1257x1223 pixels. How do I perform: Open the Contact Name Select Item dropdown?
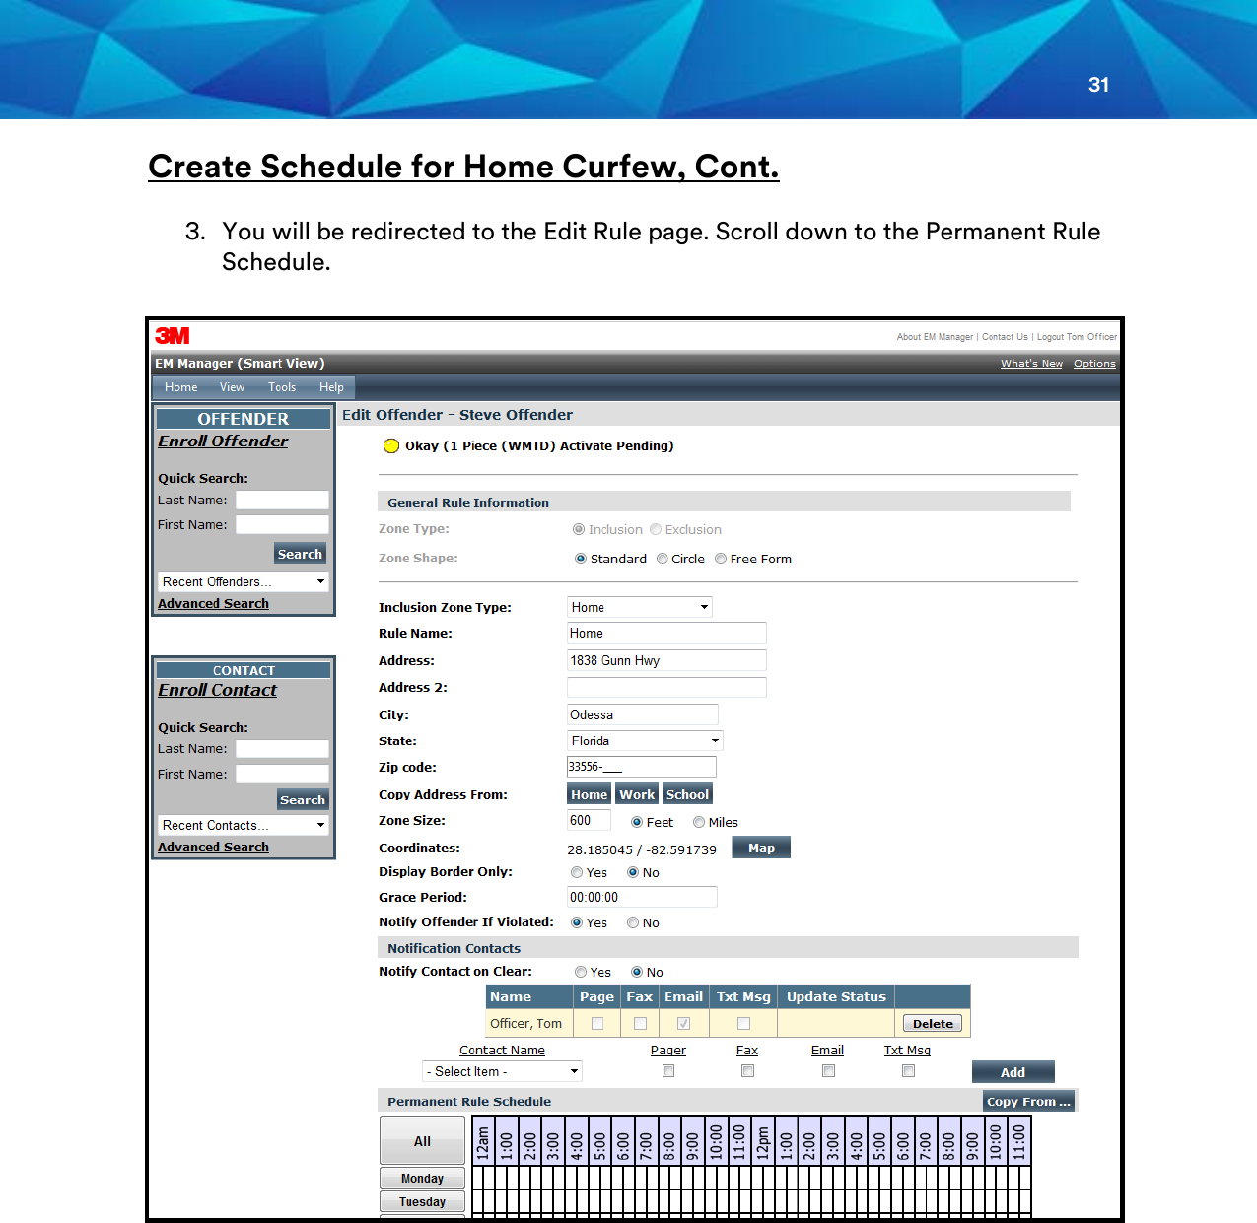click(503, 1071)
